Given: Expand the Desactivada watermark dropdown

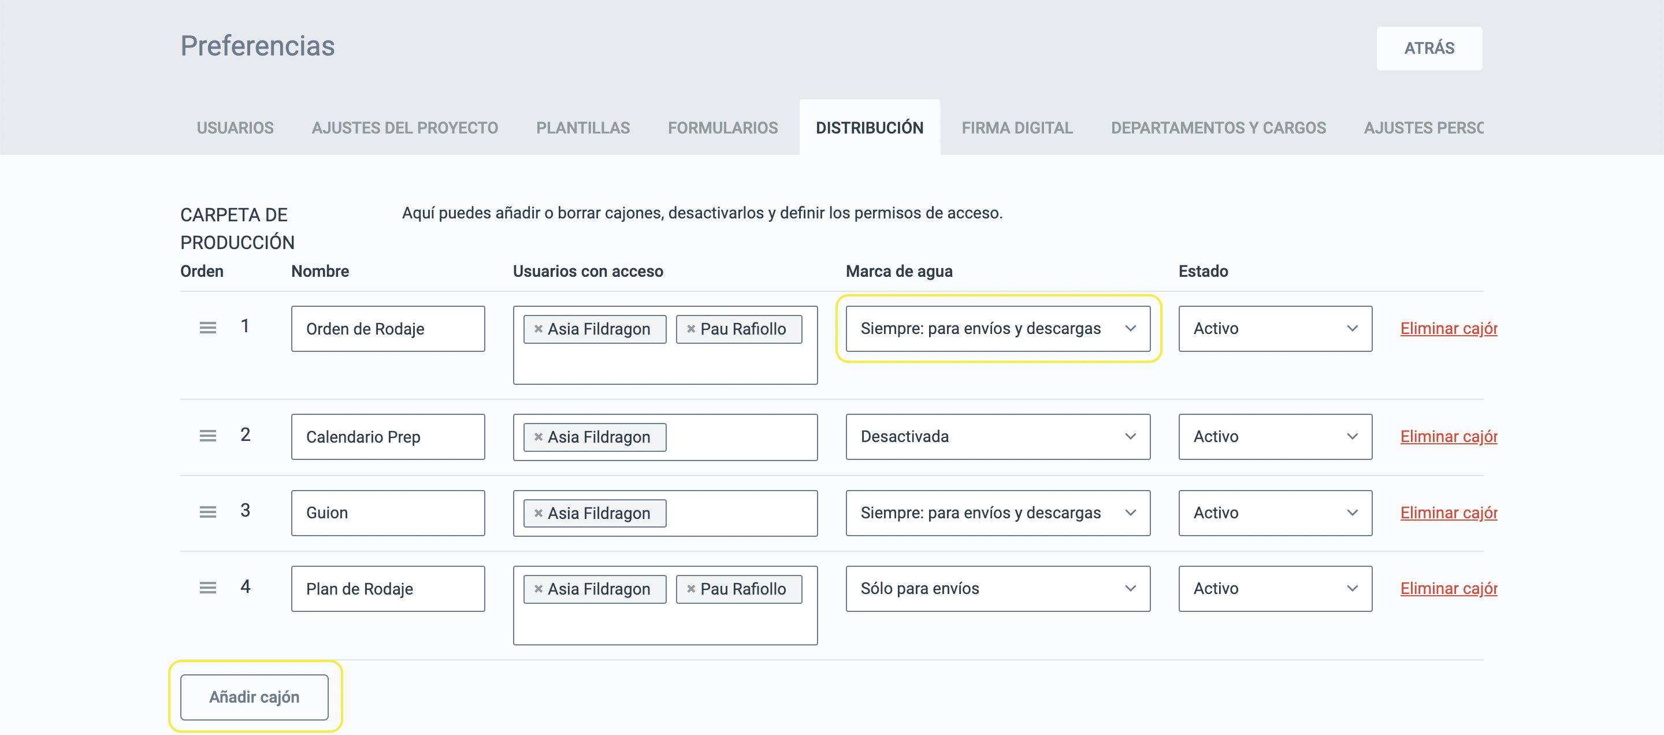Looking at the screenshot, I should [x=997, y=437].
